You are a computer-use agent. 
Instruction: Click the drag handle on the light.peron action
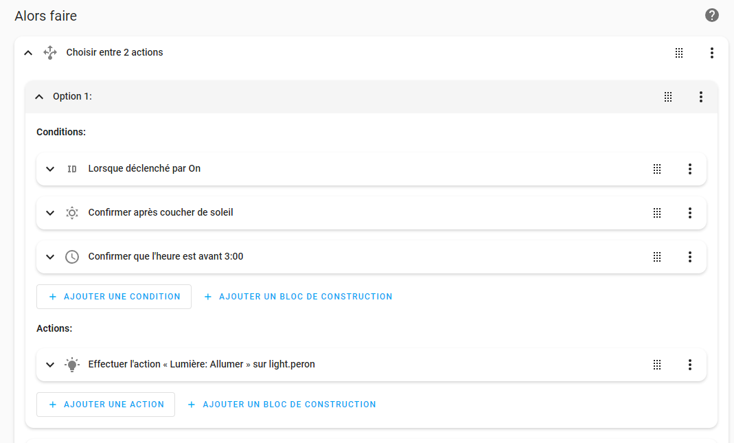(657, 365)
